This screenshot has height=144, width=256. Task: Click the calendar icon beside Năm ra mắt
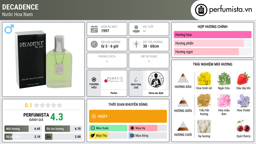pos(94,29)
